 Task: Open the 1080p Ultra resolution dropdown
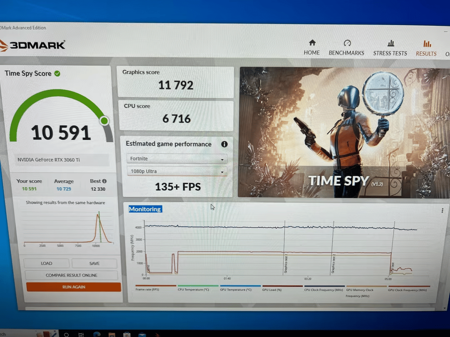tap(177, 171)
